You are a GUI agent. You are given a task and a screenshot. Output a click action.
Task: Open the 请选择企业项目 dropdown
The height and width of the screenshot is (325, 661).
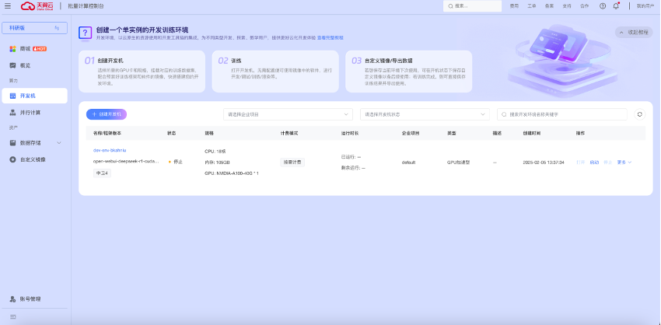pyautogui.click(x=288, y=114)
